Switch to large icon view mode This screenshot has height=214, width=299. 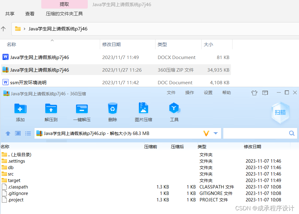pyautogui.click(x=18, y=133)
